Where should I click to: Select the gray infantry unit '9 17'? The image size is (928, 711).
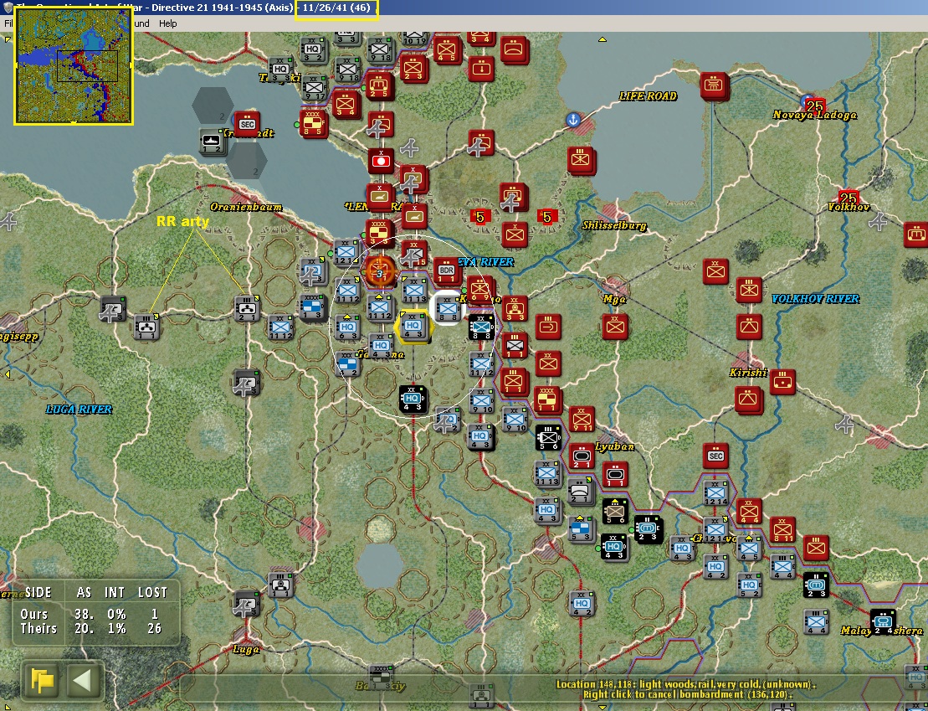click(x=314, y=89)
